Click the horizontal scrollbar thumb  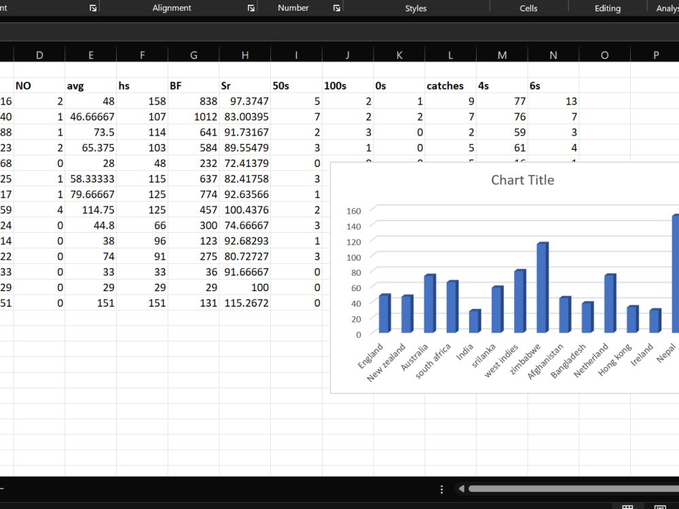pyautogui.click(x=573, y=489)
